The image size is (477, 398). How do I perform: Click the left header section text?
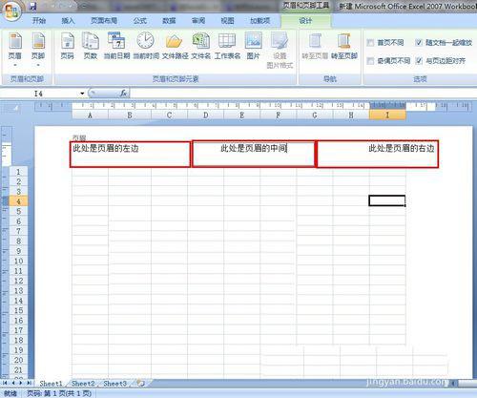pyautogui.click(x=106, y=148)
